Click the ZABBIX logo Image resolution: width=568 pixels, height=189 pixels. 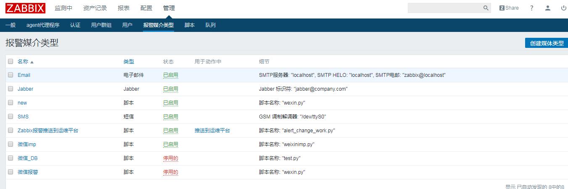point(25,8)
